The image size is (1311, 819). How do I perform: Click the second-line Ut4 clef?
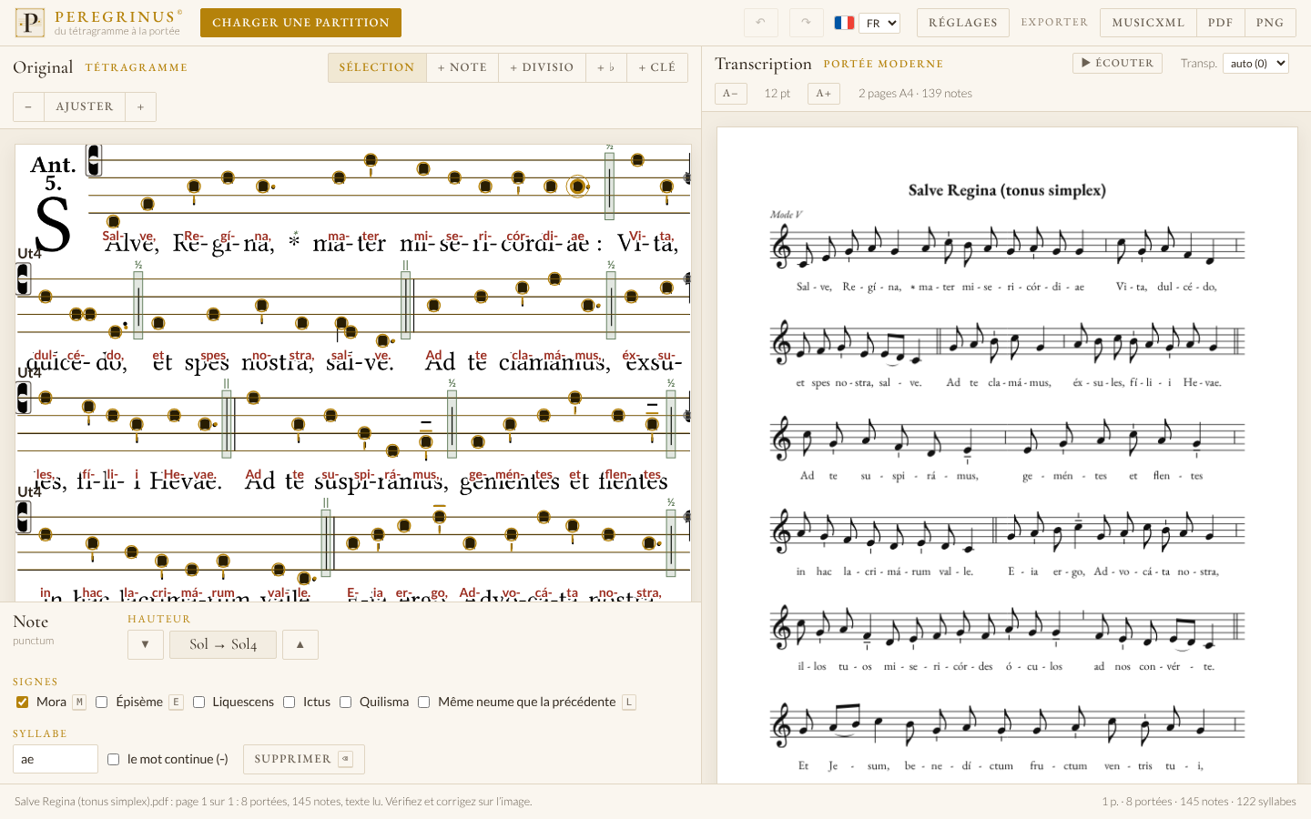click(24, 279)
